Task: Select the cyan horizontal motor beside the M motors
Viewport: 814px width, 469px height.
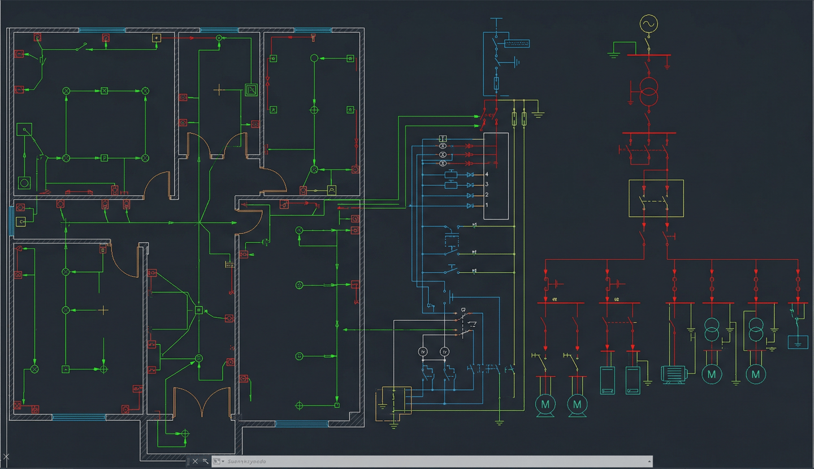Action: [674, 374]
